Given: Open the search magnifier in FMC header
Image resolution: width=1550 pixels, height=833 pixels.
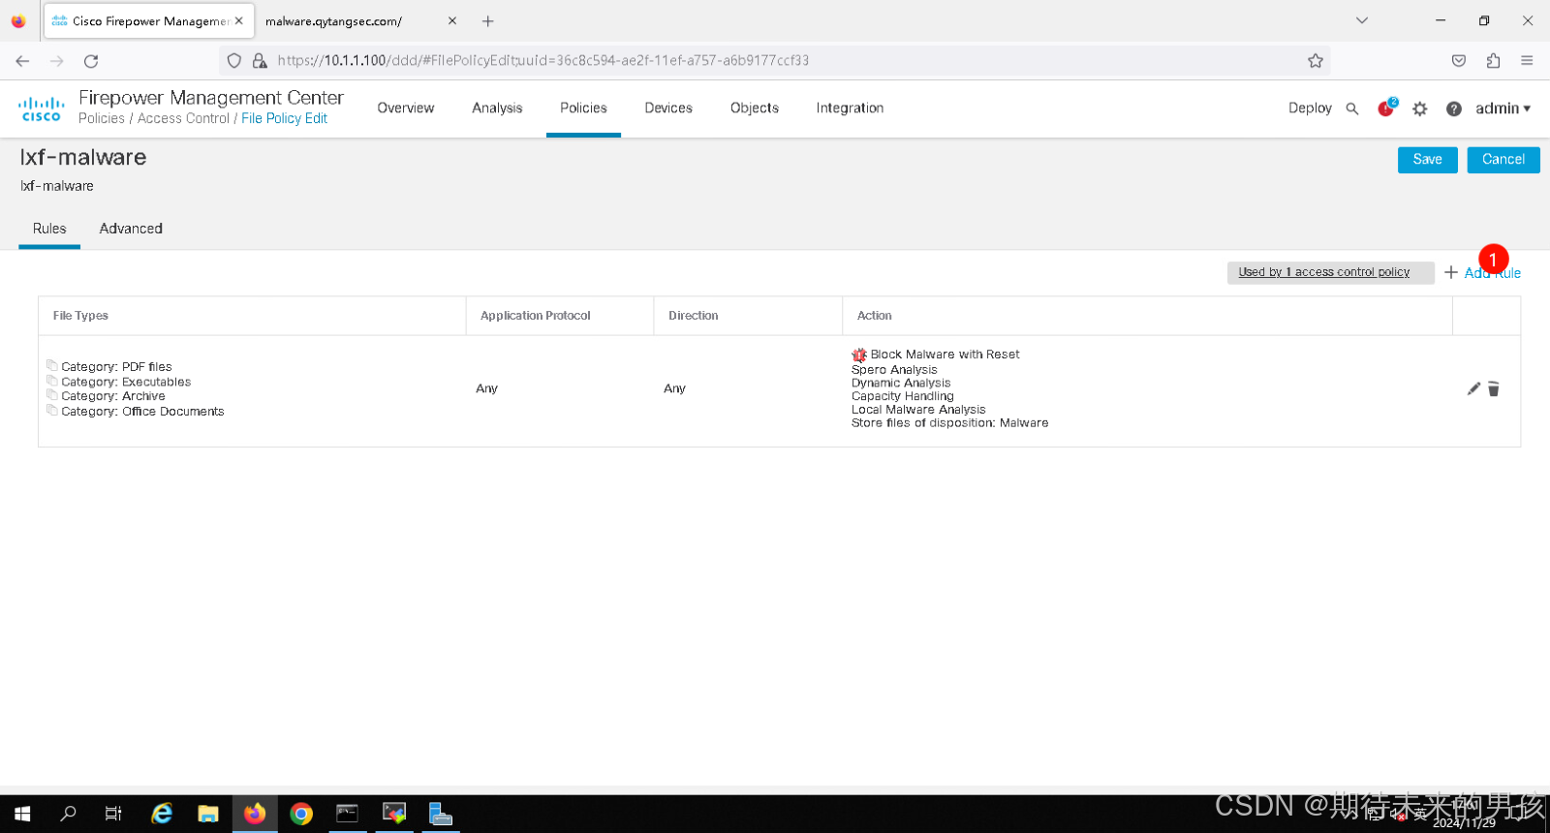Looking at the screenshot, I should pyautogui.click(x=1352, y=108).
